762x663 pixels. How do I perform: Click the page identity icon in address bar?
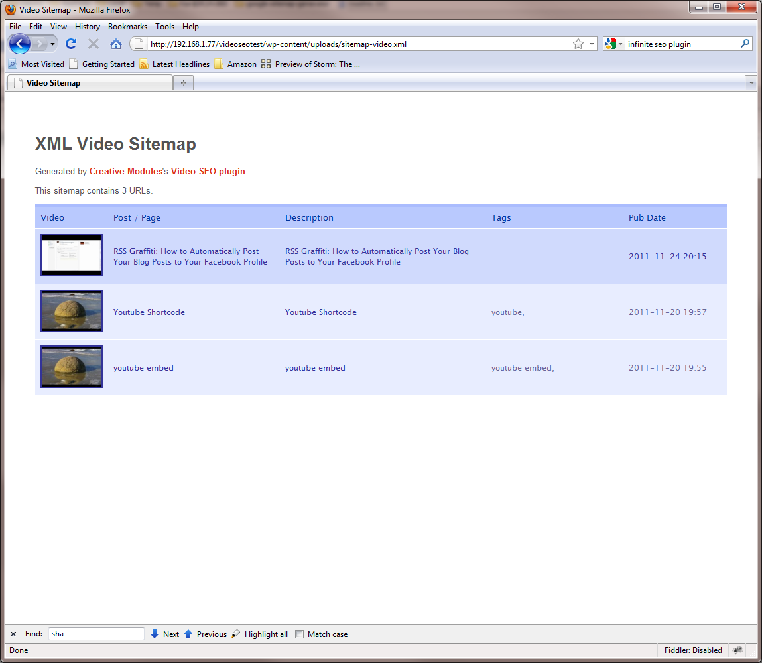tap(139, 44)
